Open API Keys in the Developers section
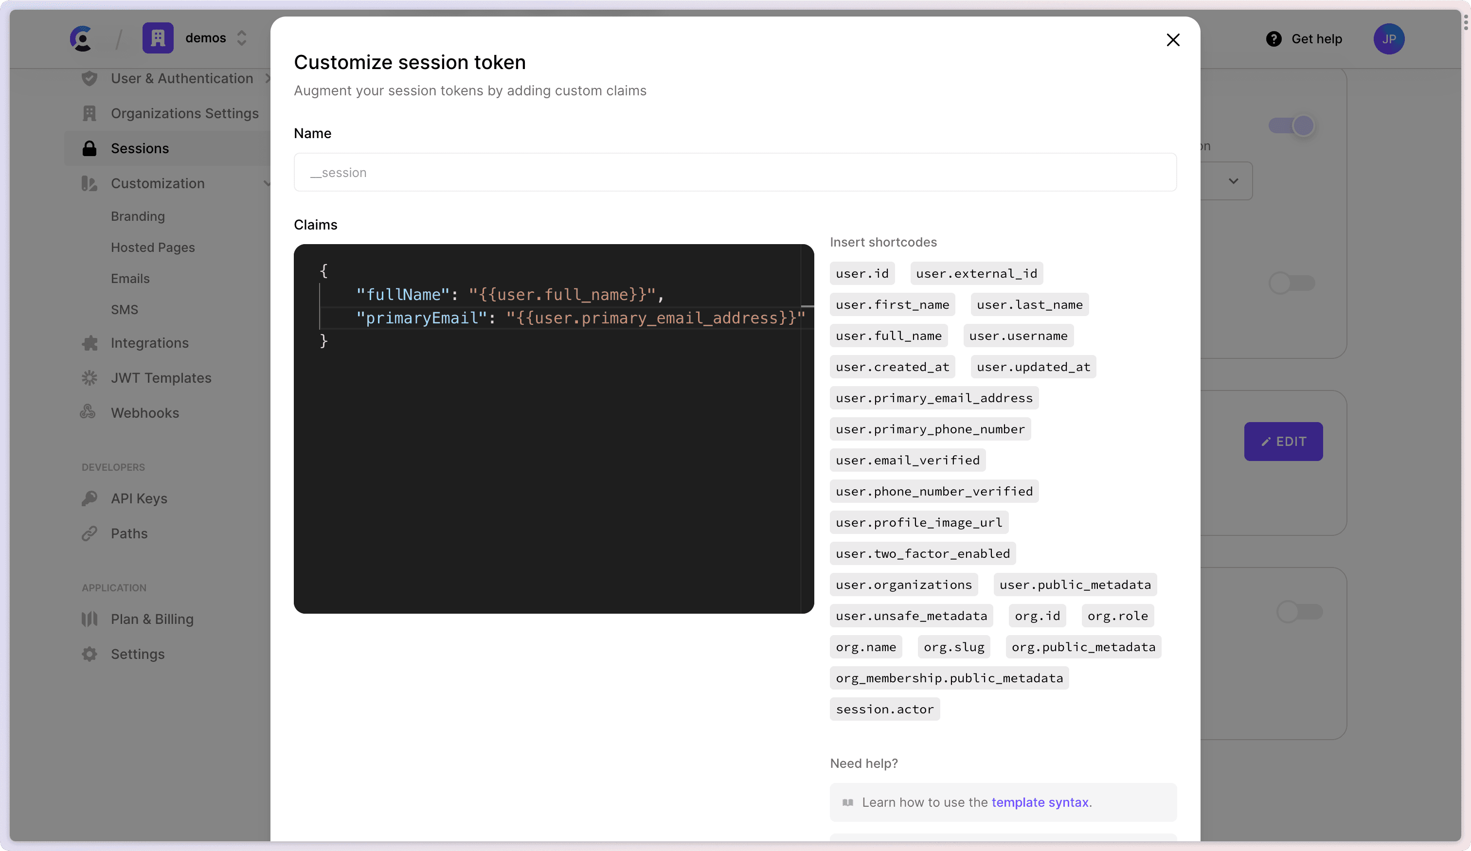The width and height of the screenshot is (1471, 851). tap(139, 498)
